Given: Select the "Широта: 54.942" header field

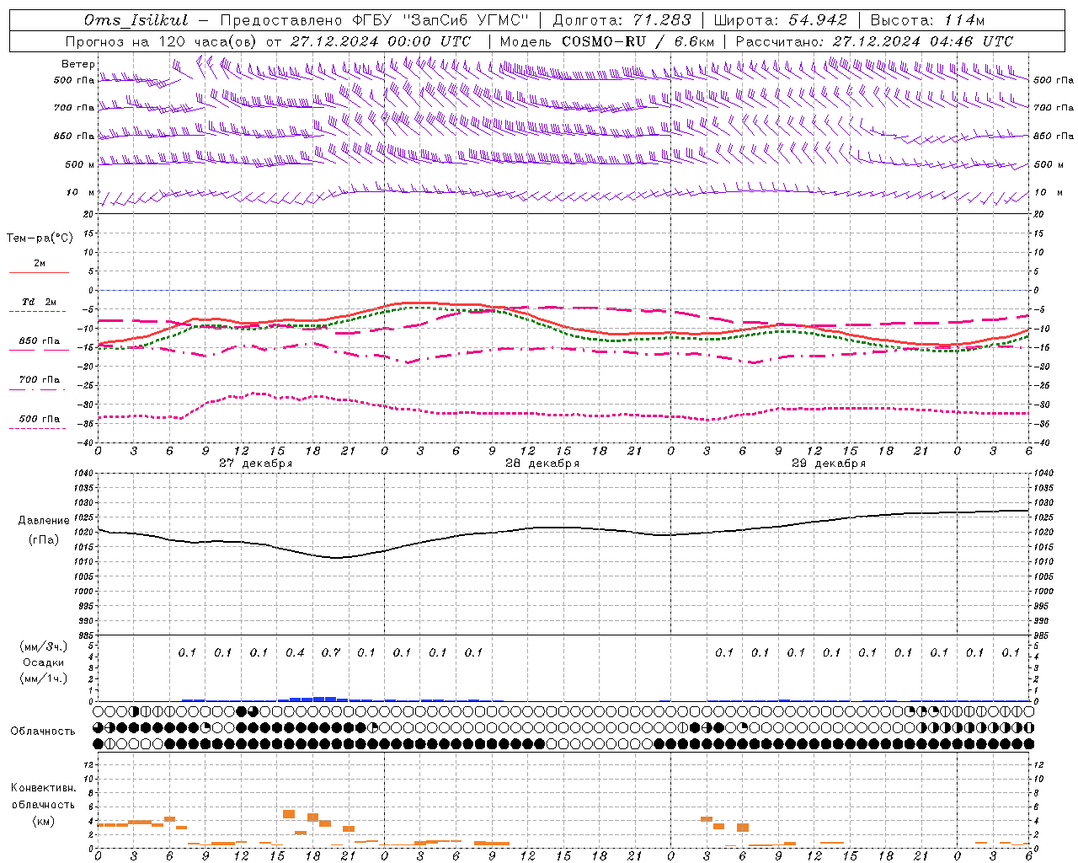Looking at the screenshot, I should (780, 20).
